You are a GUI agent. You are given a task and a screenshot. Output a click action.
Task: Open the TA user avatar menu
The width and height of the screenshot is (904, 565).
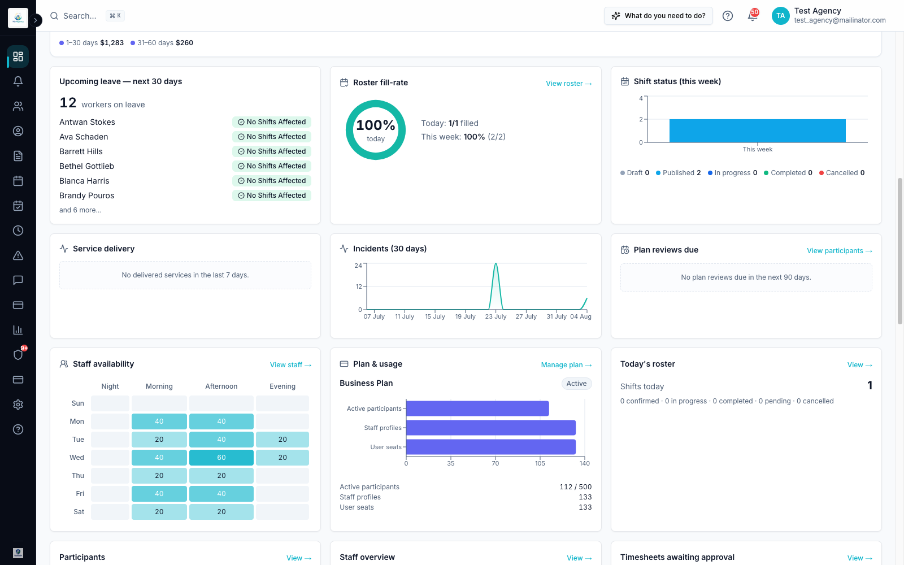pyautogui.click(x=780, y=16)
